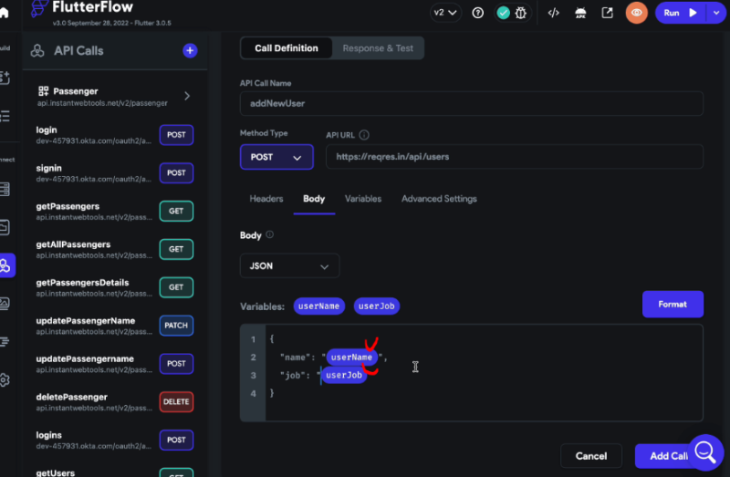
Task: Open the debug bug icon
Action: (x=521, y=13)
